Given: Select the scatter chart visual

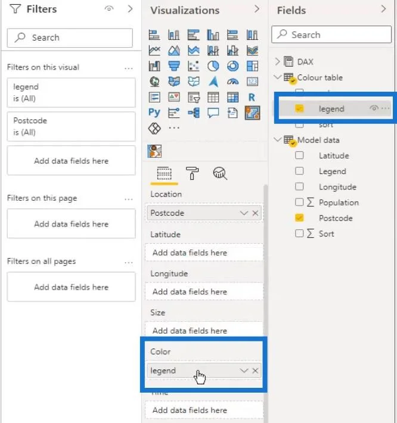Looking at the screenshot, I should pos(194,66).
